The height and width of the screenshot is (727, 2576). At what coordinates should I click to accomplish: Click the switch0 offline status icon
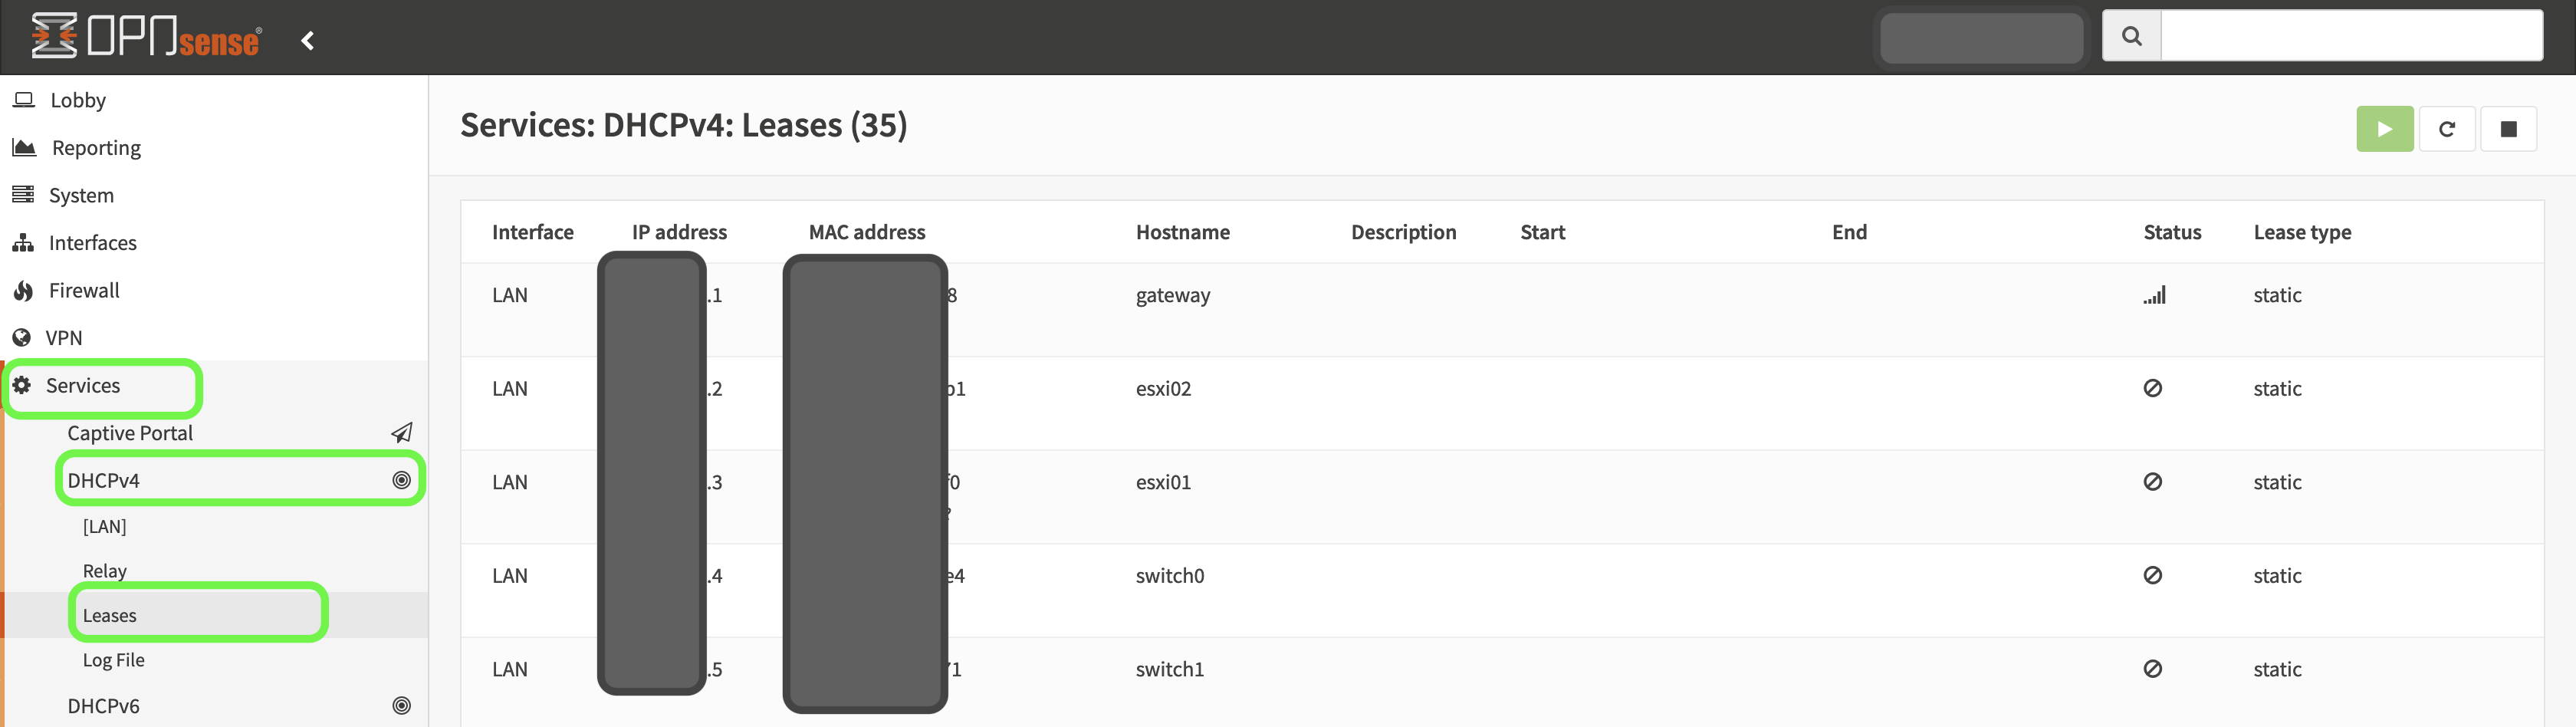point(2153,575)
